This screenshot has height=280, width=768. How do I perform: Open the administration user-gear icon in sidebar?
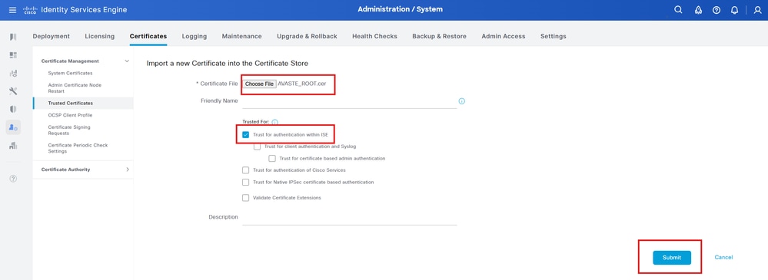tap(13, 127)
